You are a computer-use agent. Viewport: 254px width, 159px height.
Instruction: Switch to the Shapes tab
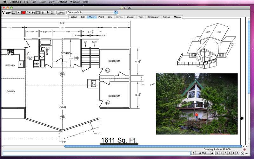pos(130,17)
